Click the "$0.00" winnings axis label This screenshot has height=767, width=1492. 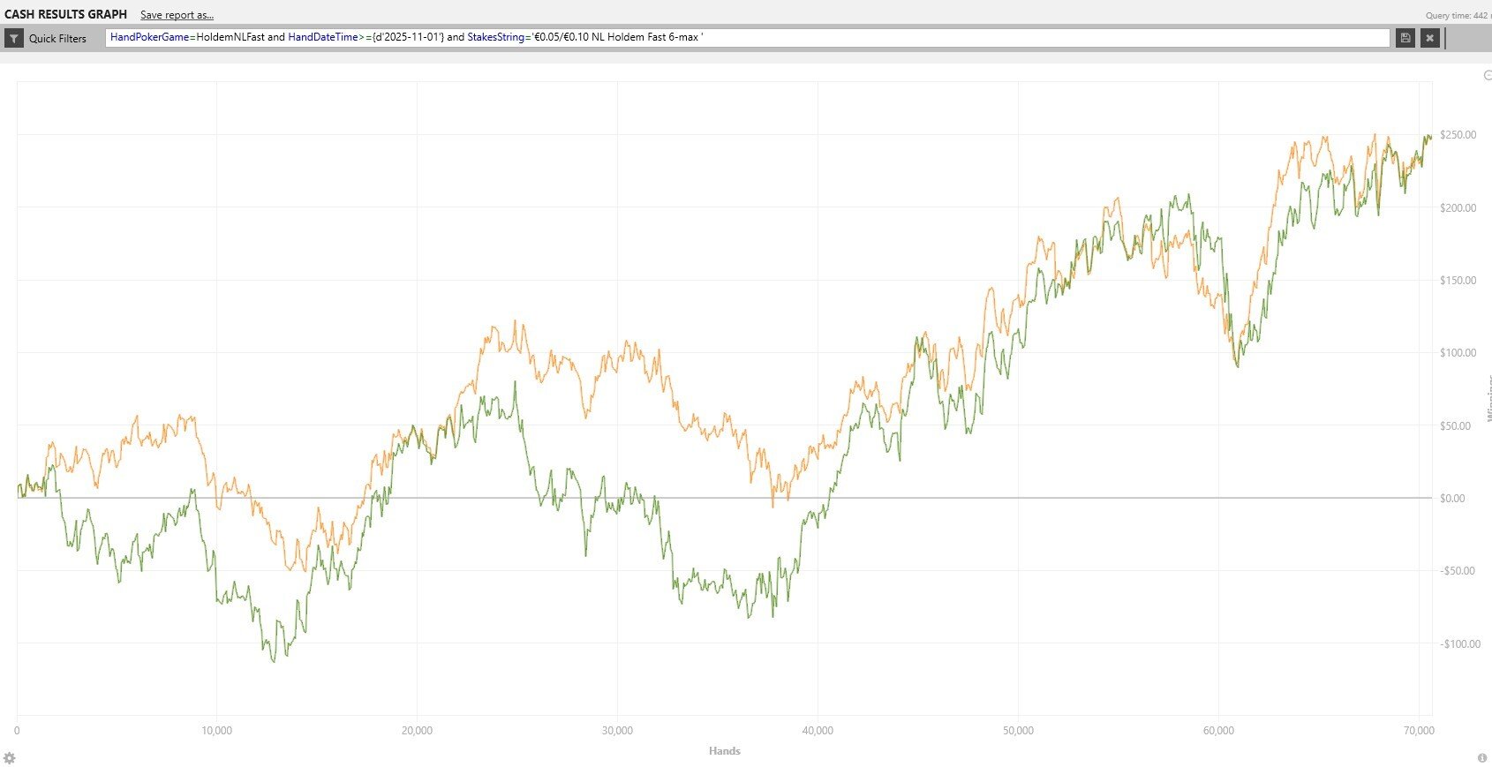(1453, 499)
